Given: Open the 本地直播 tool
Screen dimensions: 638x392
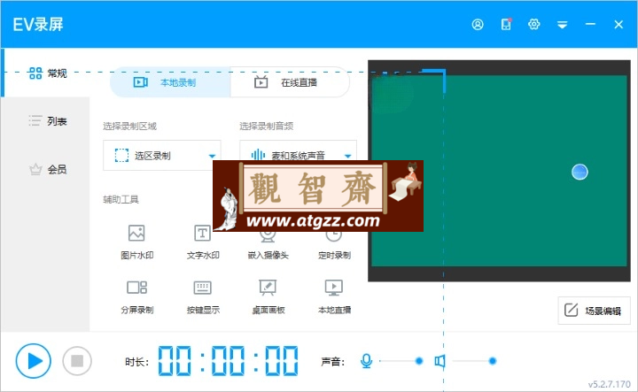Looking at the screenshot, I should [334, 297].
